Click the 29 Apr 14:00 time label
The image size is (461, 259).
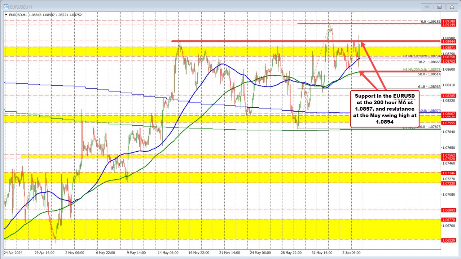tap(44, 253)
